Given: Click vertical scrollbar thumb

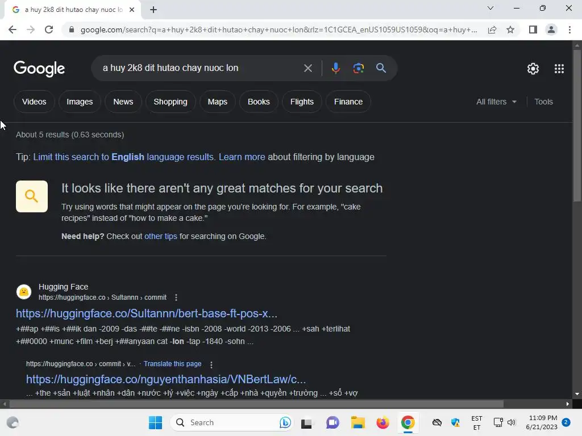Looking at the screenshot, I should [577, 126].
